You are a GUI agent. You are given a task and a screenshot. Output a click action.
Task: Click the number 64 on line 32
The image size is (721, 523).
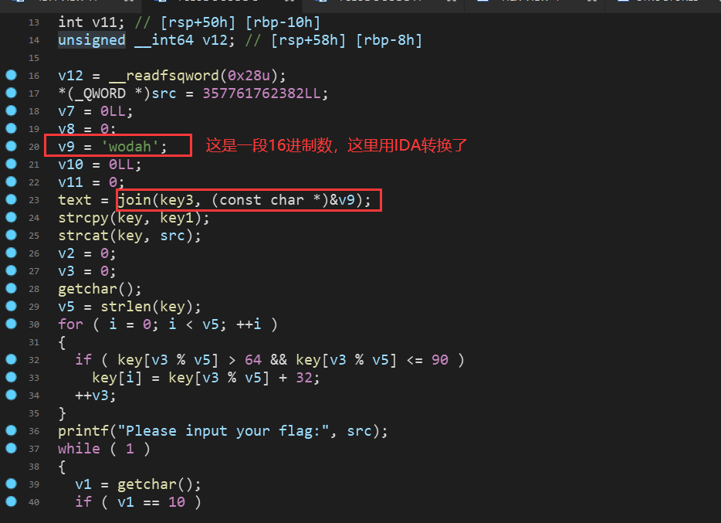pos(253,360)
